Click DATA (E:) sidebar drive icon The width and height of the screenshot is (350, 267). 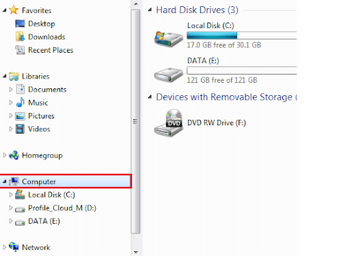point(20,222)
